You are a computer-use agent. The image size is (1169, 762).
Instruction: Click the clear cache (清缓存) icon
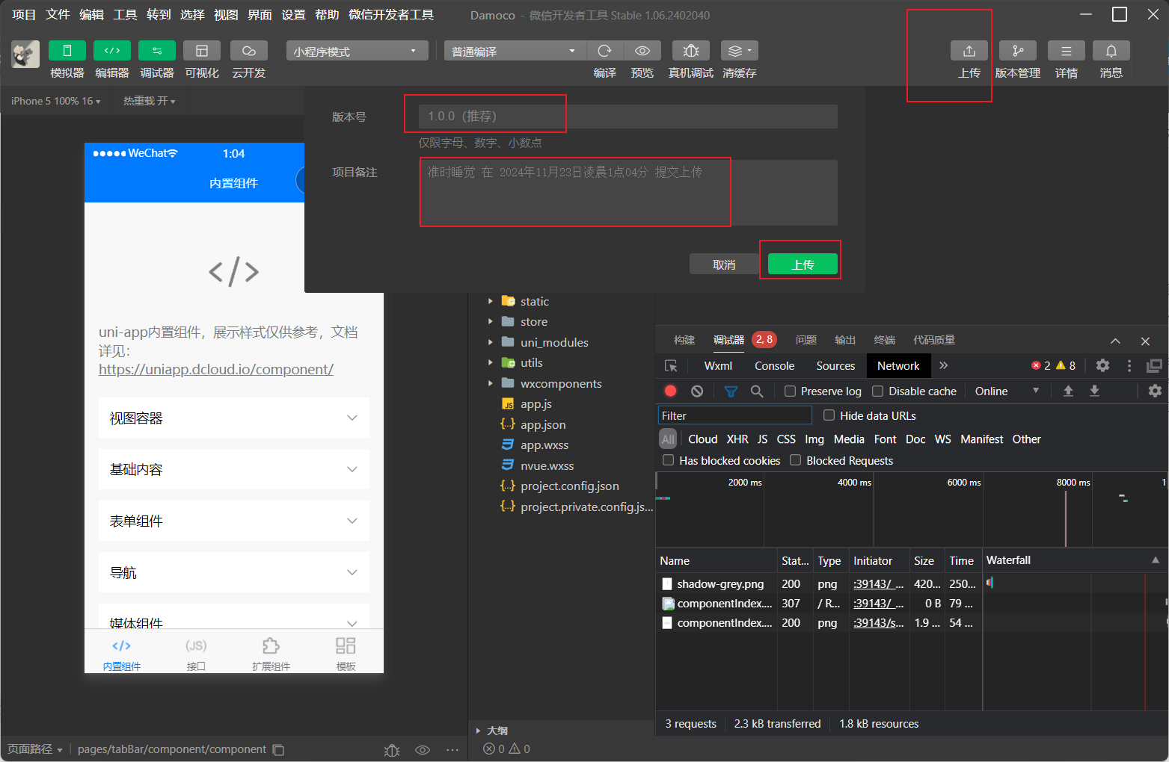[x=740, y=51]
